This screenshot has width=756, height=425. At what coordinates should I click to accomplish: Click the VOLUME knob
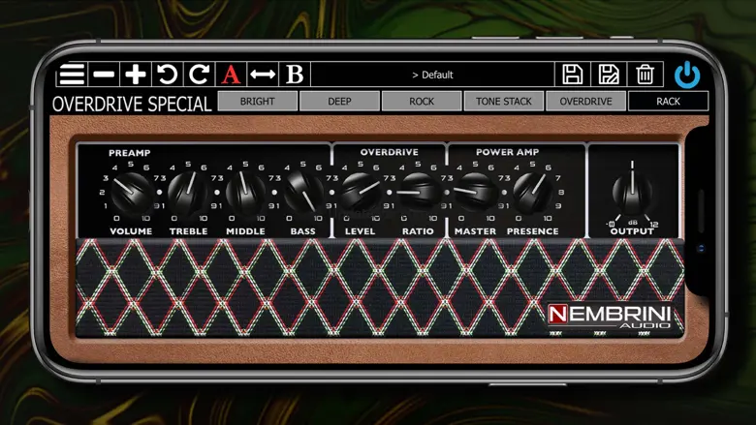(131, 193)
